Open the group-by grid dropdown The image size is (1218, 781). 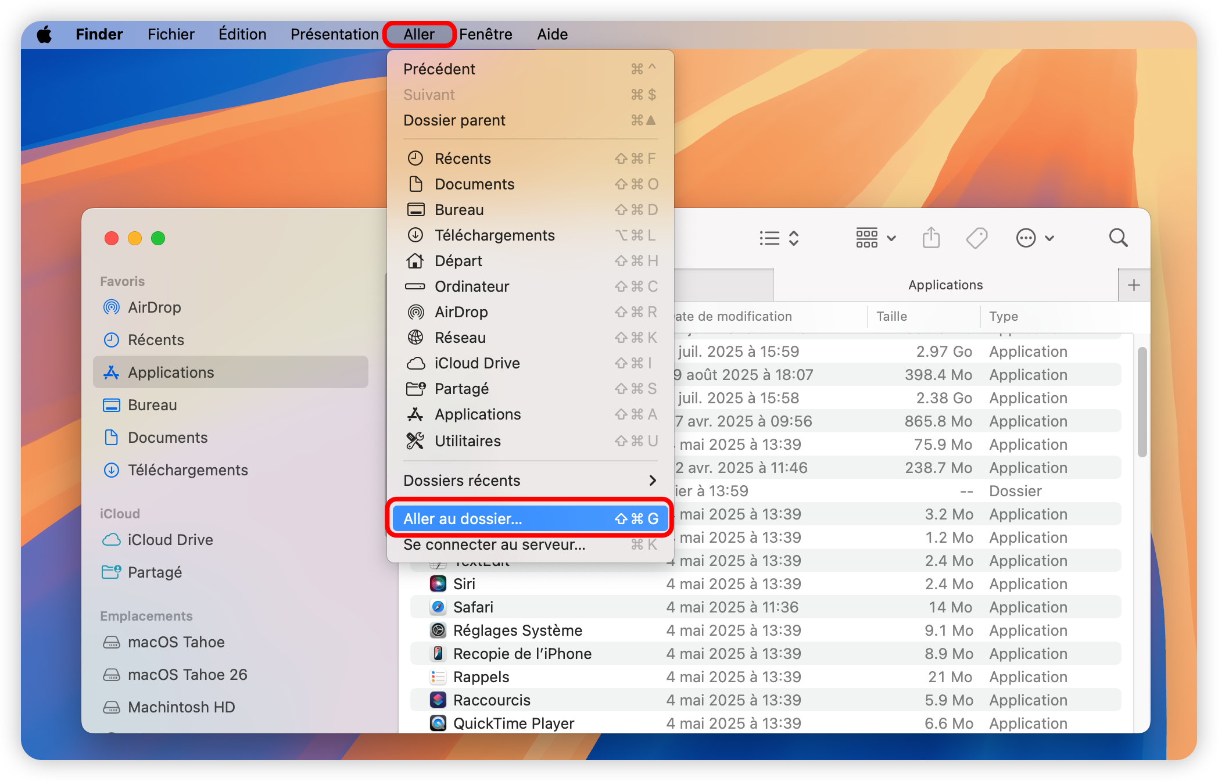(x=876, y=238)
